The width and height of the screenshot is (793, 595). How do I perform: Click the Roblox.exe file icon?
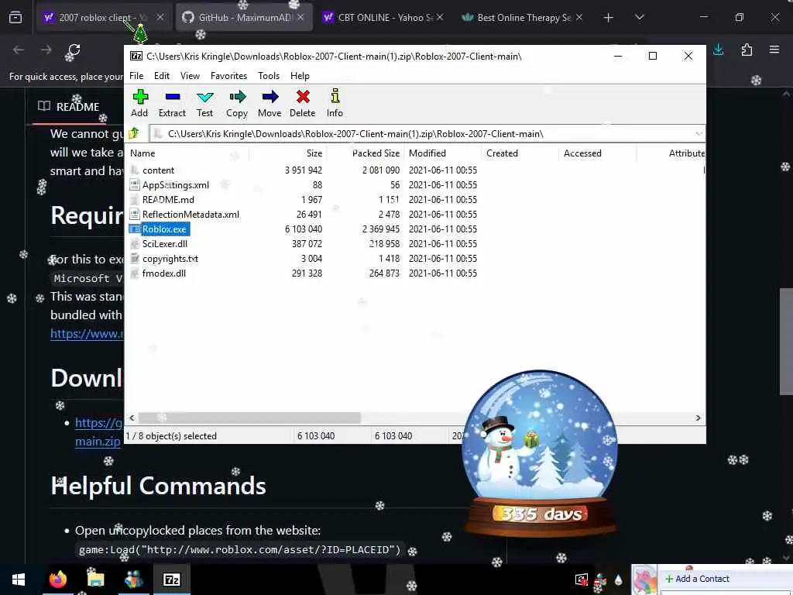(x=134, y=229)
